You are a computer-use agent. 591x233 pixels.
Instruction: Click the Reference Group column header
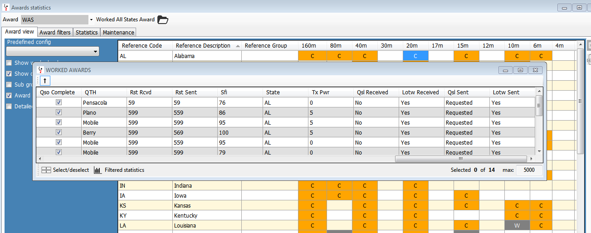(x=269, y=45)
